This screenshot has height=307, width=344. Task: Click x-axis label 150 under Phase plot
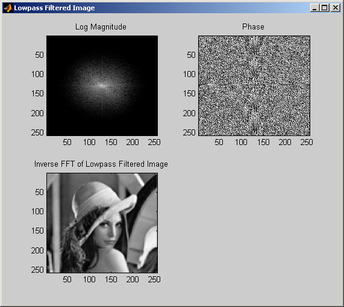click(263, 142)
